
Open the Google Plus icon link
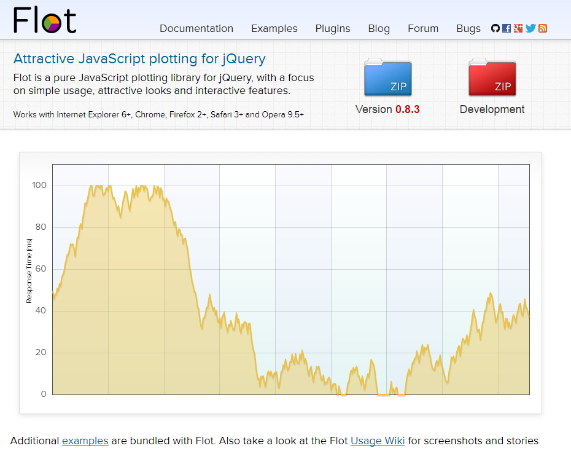pos(518,28)
